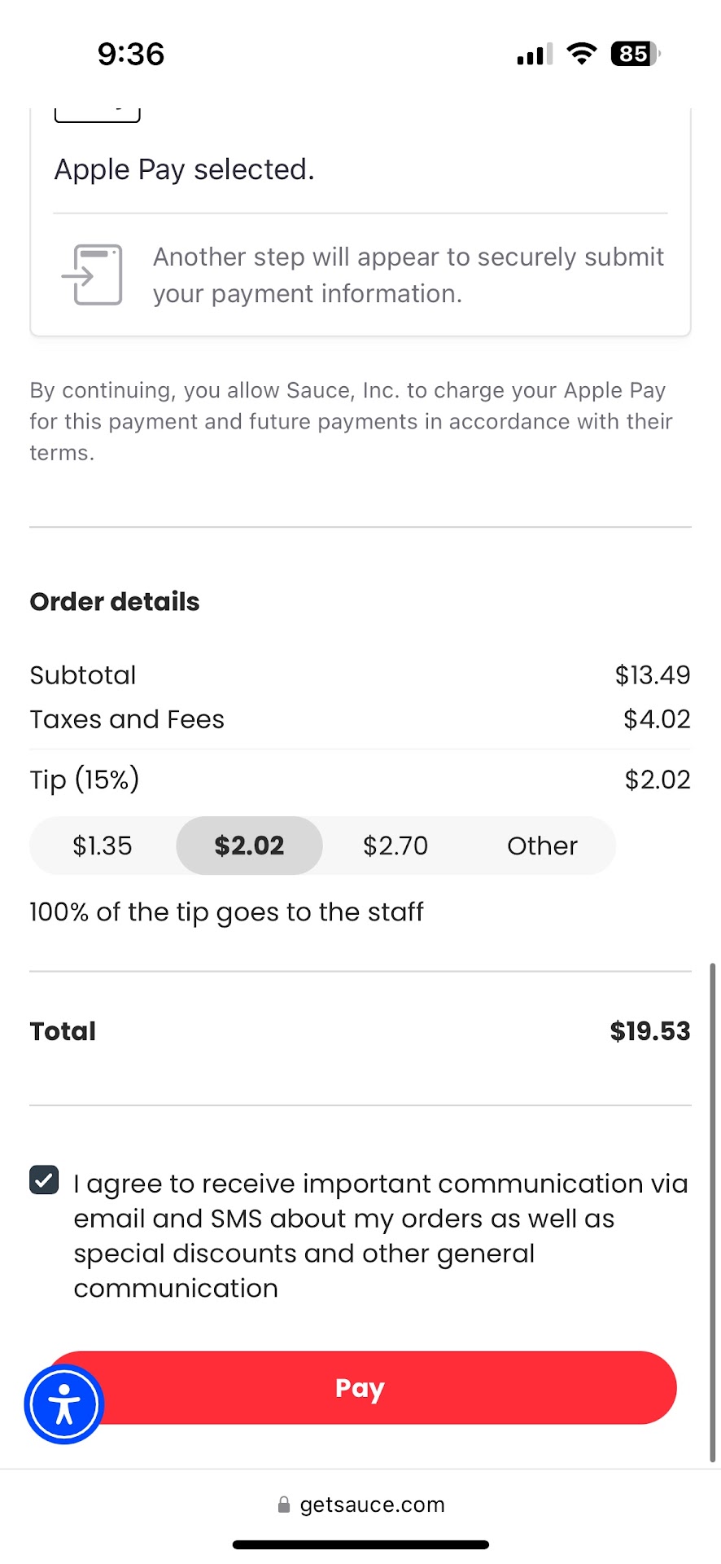Tap the getsauce.com address bar
This screenshot has width=721, height=1564.
(372, 1505)
